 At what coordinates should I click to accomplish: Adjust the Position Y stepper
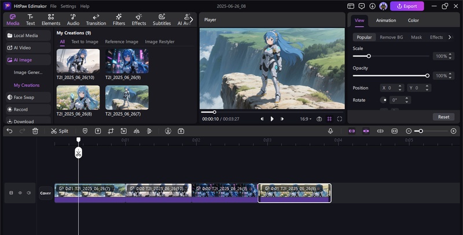[x=427, y=88]
